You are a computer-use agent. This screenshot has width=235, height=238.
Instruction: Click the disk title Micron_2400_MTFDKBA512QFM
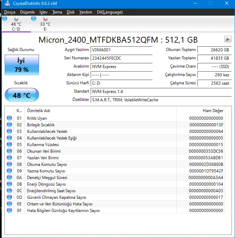[98, 40]
